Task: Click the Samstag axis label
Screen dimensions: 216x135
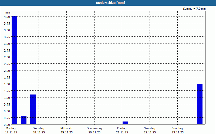Action: [150, 129]
